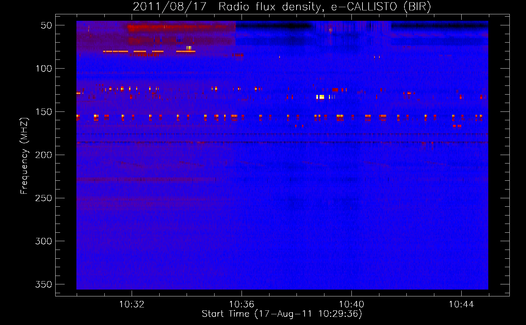This screenshot has height=325, width=526.
Task: Click the 'Frequency (MHZ)' y-axis label
Action: click(x=24, y=156)
